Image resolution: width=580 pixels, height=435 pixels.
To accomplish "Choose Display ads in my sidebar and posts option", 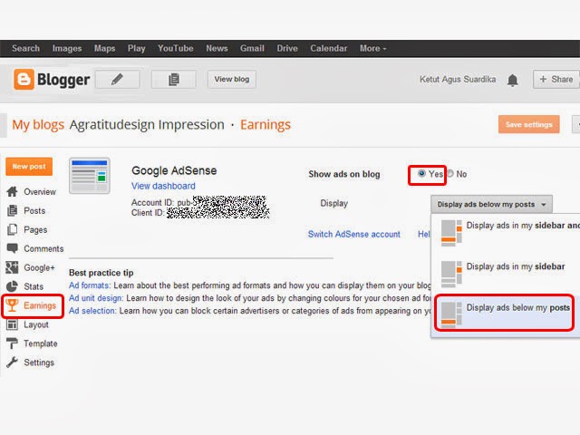I will pos(506,233).
